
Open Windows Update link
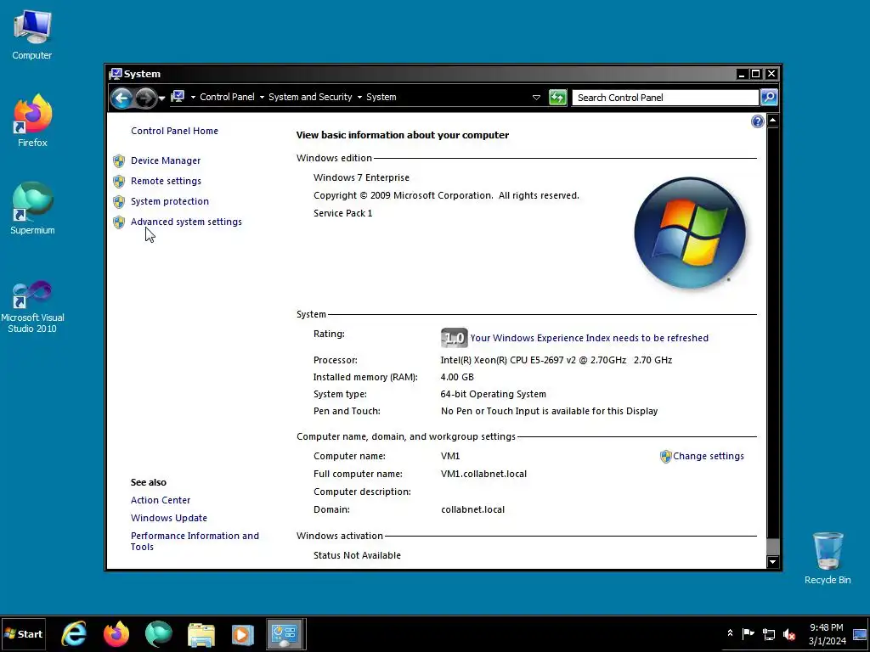169,518
